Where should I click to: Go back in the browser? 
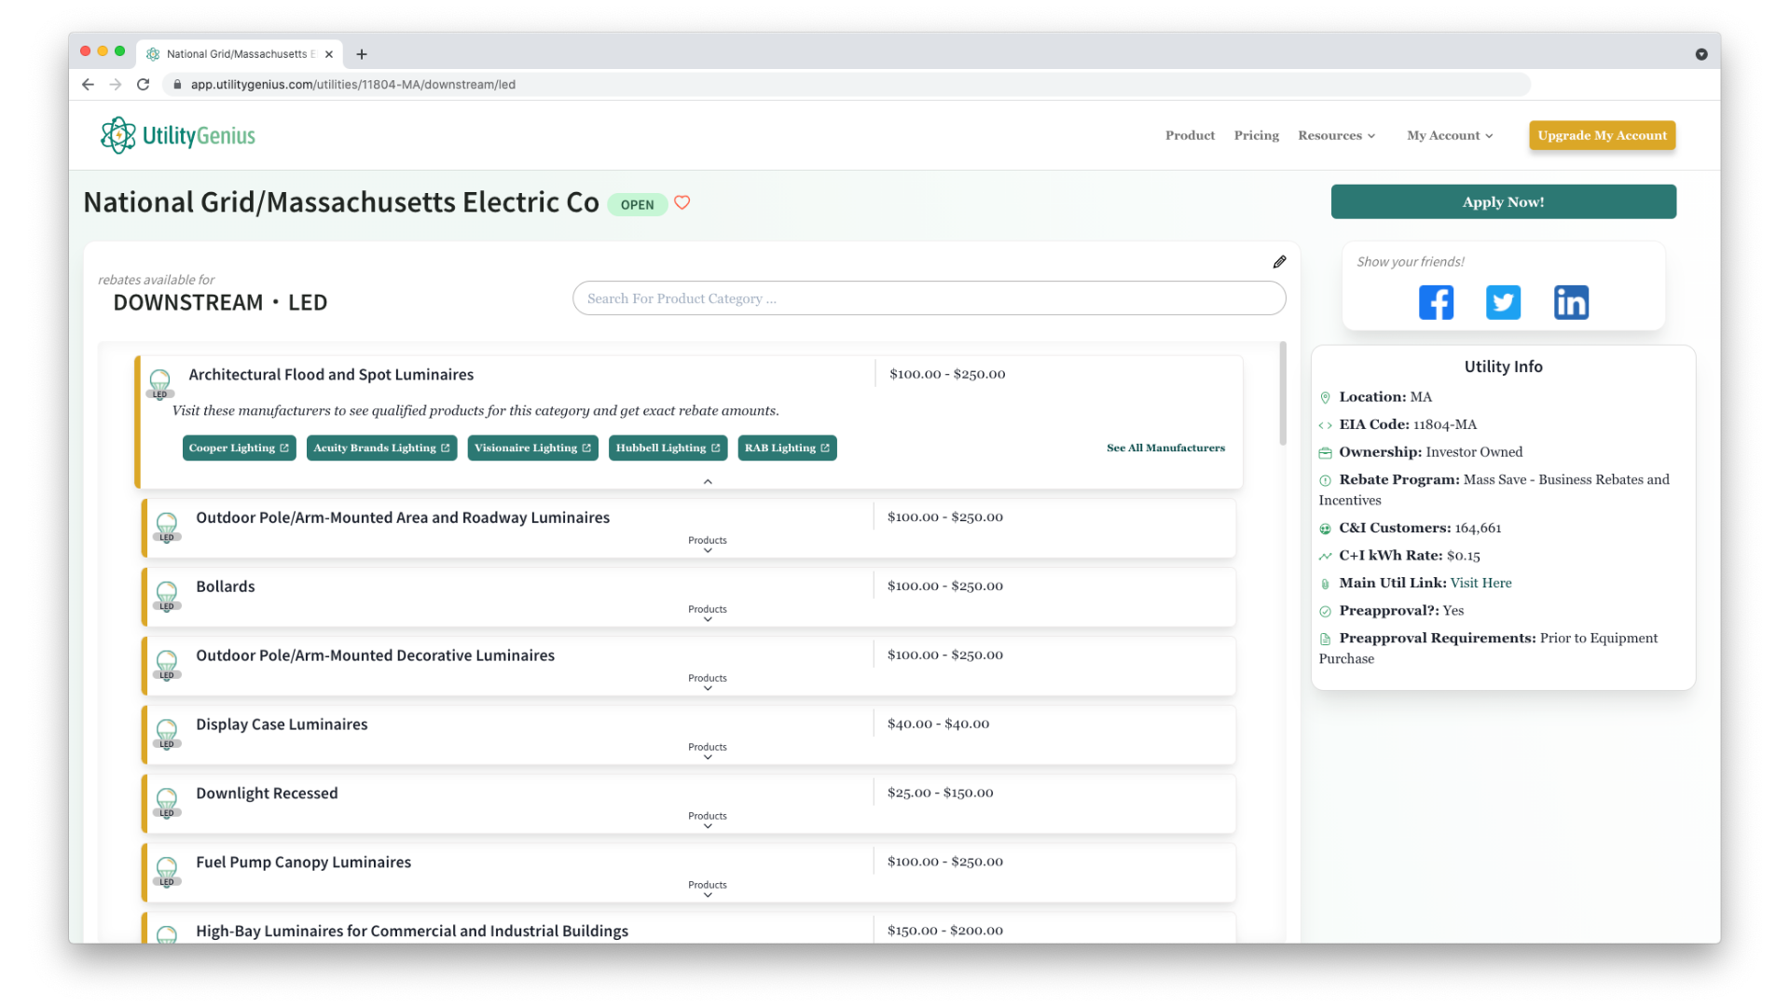(88, 84)
